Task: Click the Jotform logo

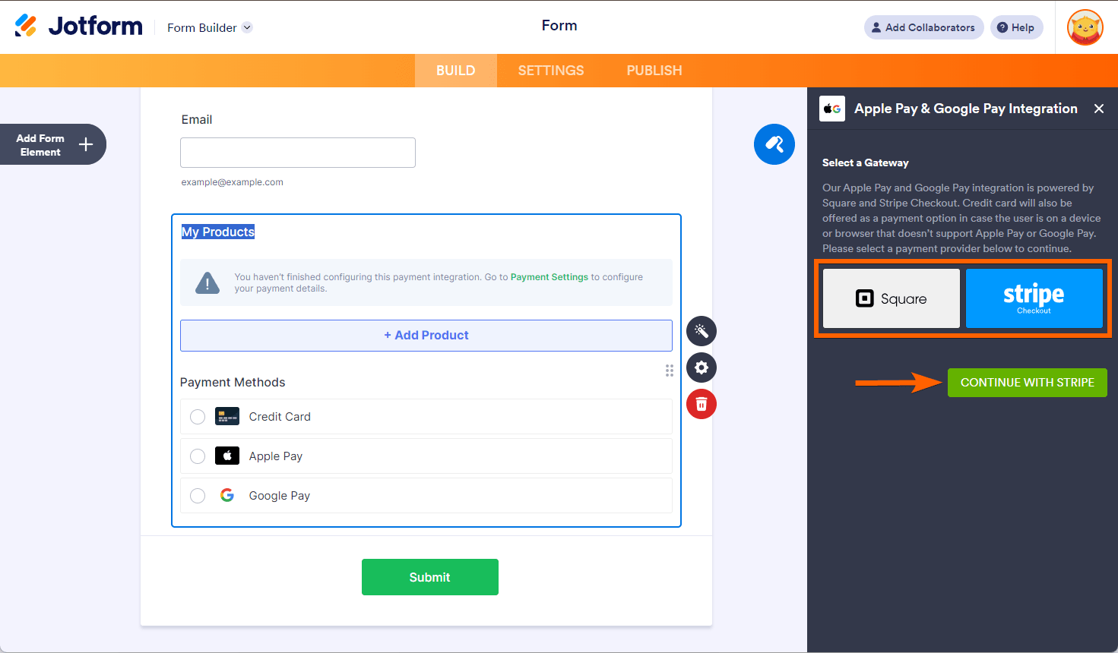Action: 78,26
